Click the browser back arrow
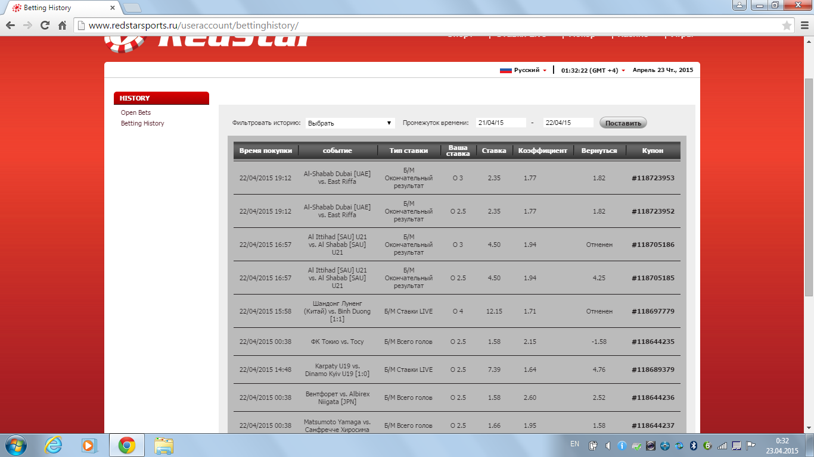 [x=10, y=26]
